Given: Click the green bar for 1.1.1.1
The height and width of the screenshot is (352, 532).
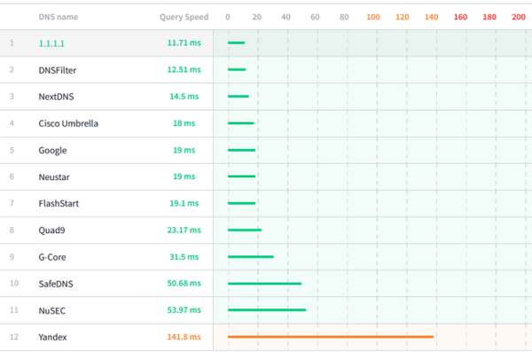Looking at the screenshot, I should point(237,43).
